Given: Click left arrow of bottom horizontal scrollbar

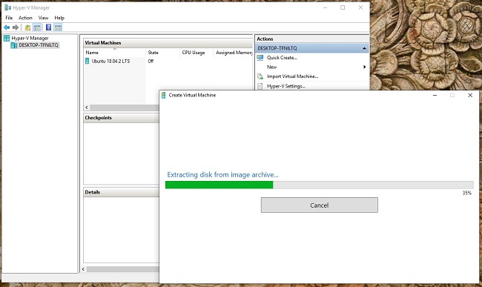Looking at the screenshot, I should (x=83, y=269).
